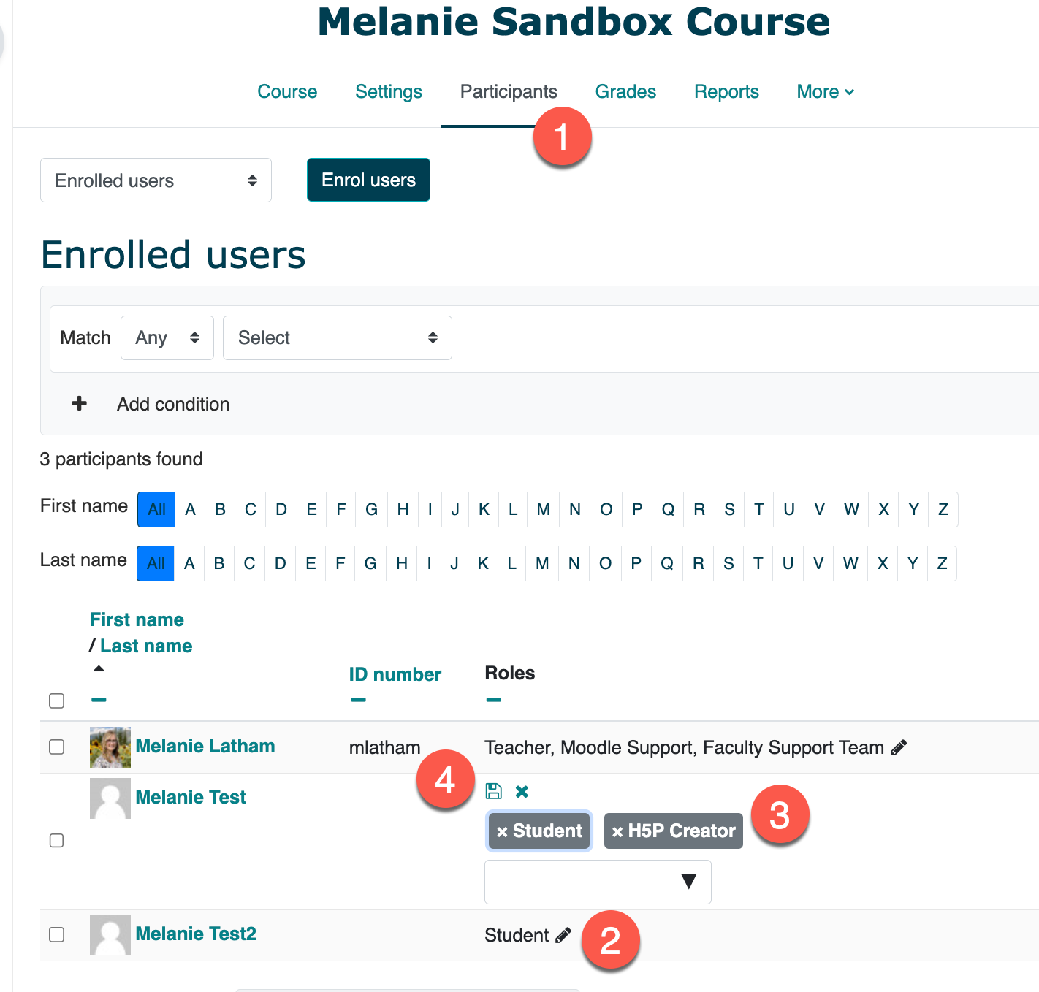1039x992 pixels.
Task: Cancel role editing with the X icon
Action: pos(522,791)
